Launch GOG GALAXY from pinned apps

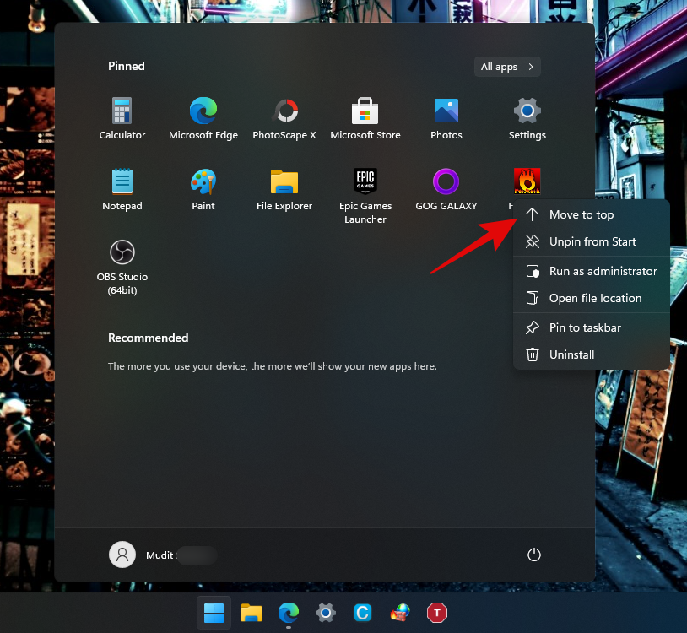446,189
